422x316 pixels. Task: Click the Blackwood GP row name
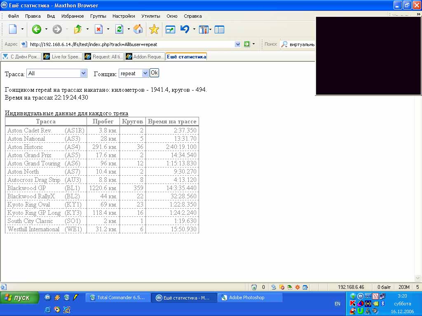click(x=27, y=188)
